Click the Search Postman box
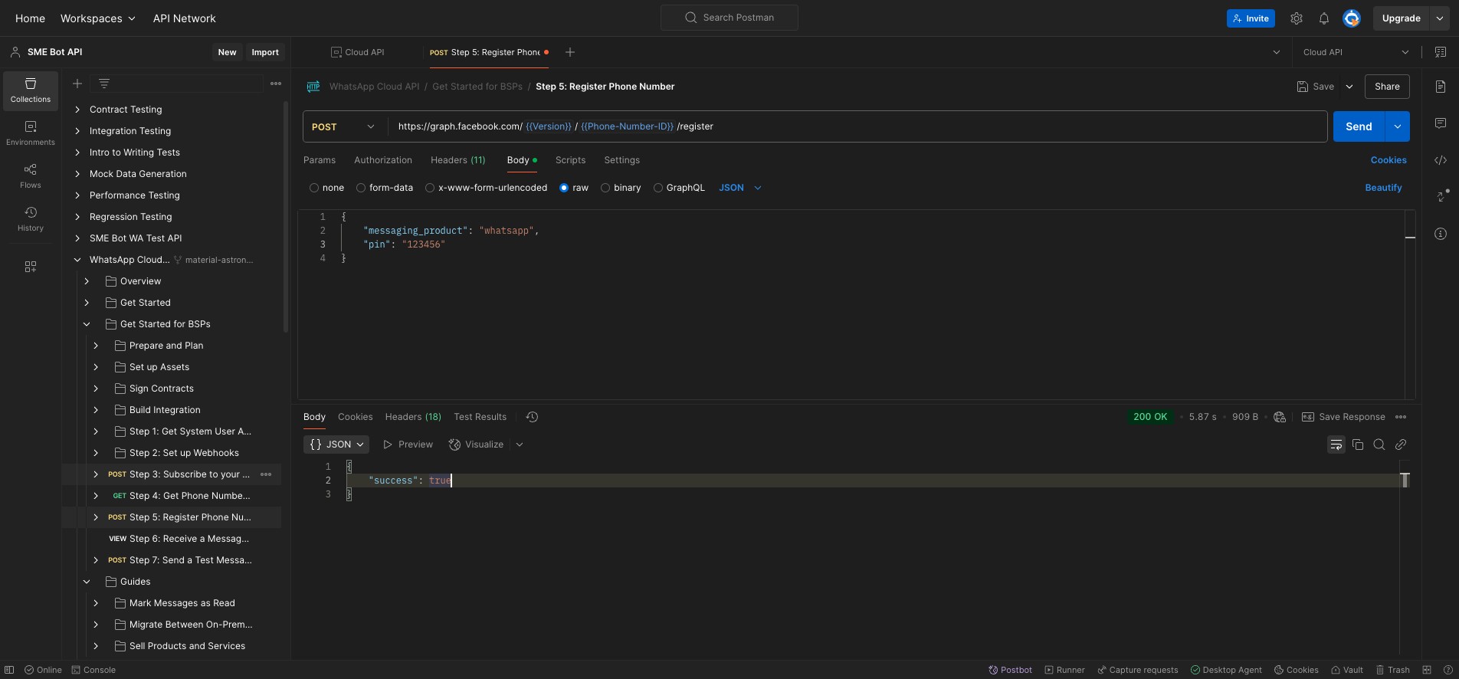 pyautogui.click(x=729, y=18)
